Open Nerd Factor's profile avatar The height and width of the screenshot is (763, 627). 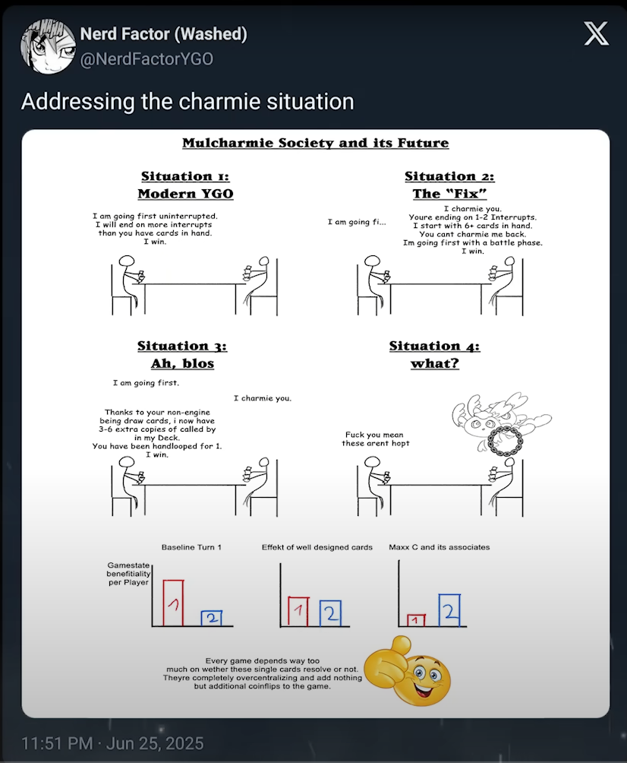[48, 46]
